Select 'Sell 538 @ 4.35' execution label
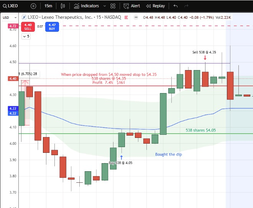Viewport: 253px width, 208px height. [x=204, y=52]
